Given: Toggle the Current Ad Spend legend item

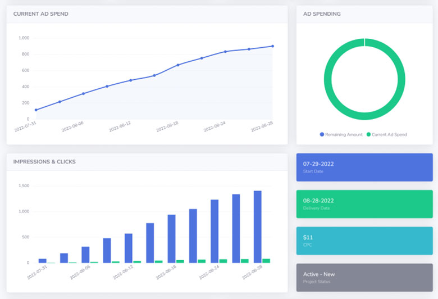Looking at the screenshot, I should click(x=386, y=134).
